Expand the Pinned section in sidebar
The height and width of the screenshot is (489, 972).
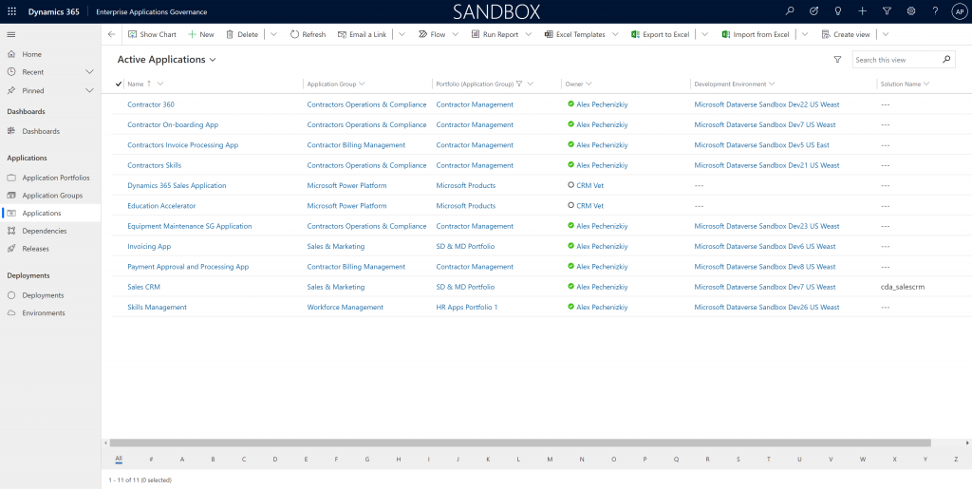(89, 90)
